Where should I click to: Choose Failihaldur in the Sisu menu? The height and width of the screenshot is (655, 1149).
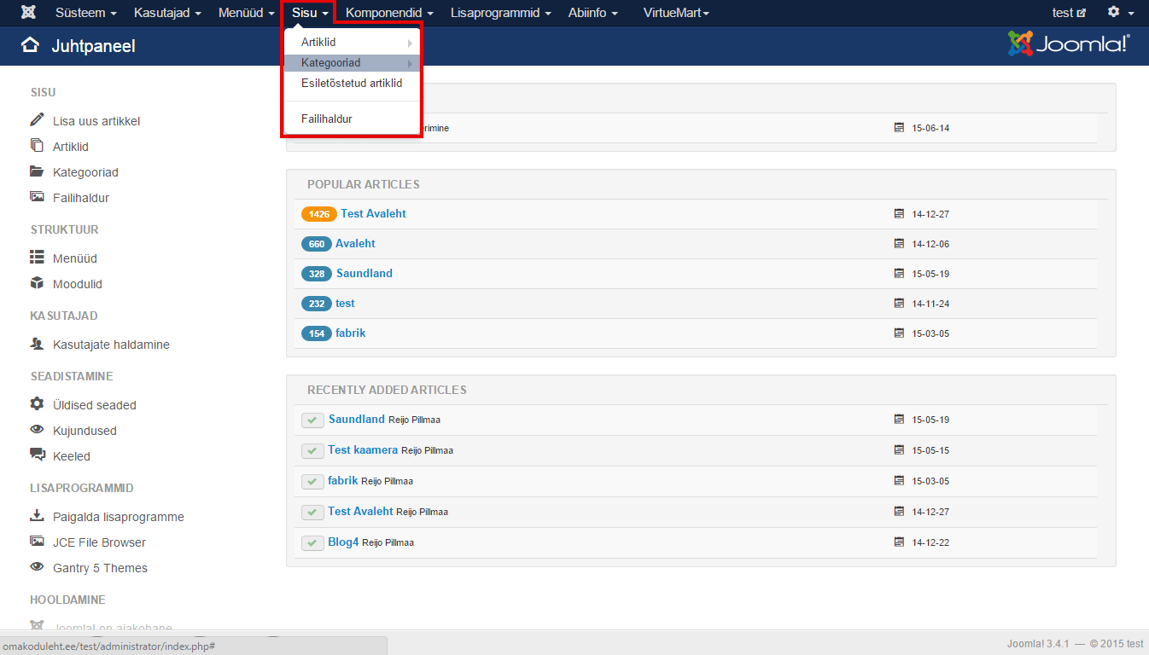pyautogui.click(x=352, y=119)
